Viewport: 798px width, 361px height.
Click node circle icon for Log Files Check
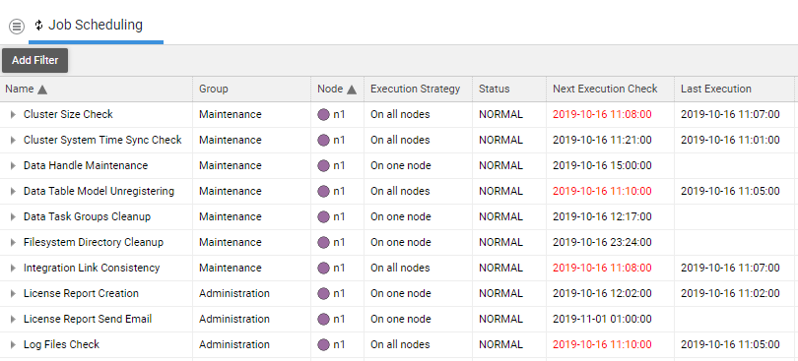324,344
